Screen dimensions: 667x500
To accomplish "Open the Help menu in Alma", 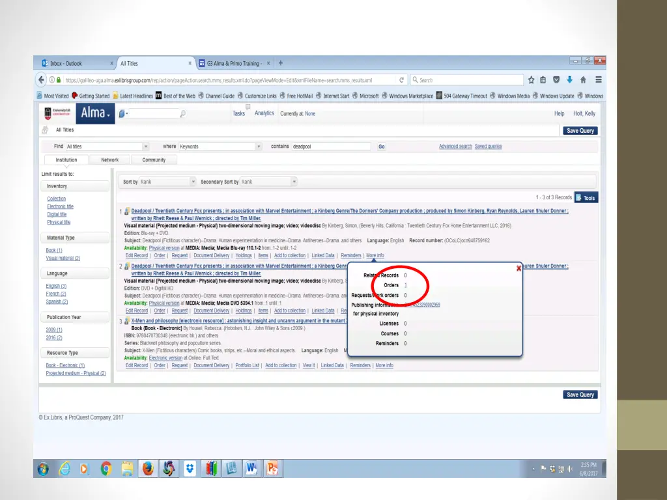I will 560,113.
